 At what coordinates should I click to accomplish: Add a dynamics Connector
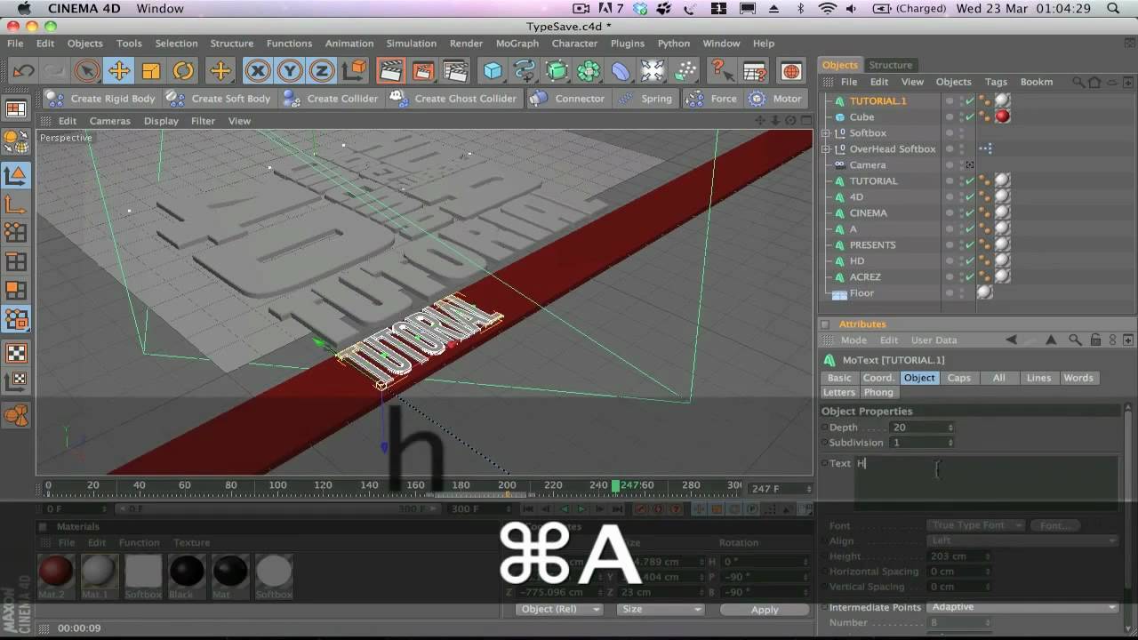568,99
